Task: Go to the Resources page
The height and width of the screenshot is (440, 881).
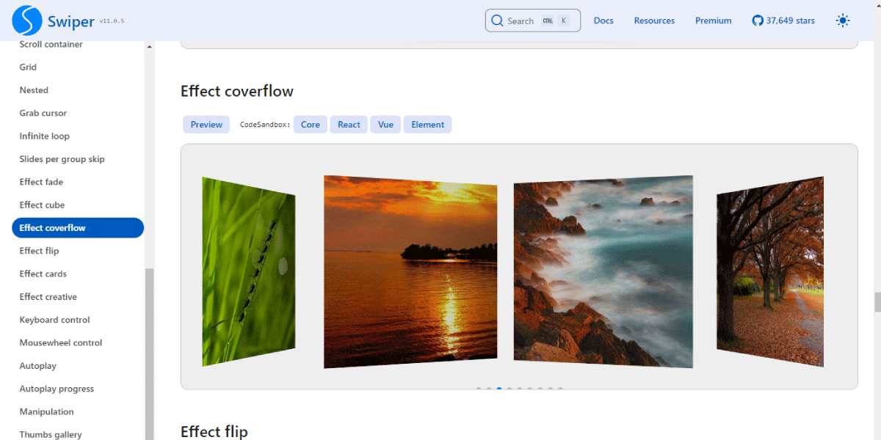Action: coord(654,21)
